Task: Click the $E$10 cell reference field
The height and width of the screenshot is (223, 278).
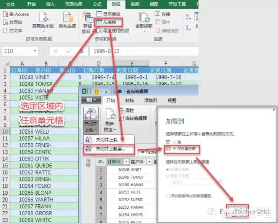Action: [x=194, y=182]
